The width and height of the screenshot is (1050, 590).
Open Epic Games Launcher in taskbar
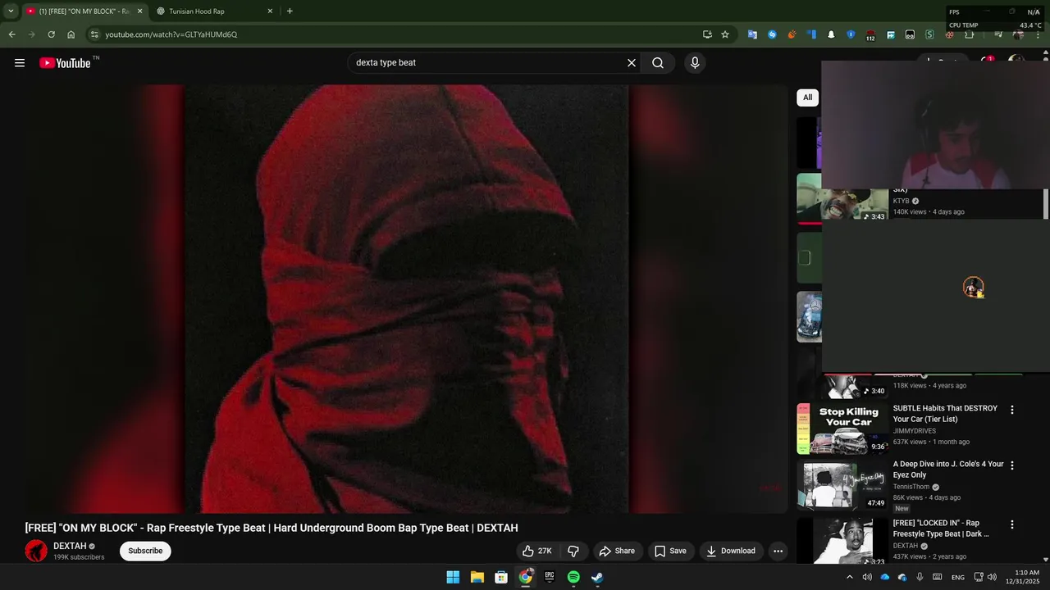(550, 577)
